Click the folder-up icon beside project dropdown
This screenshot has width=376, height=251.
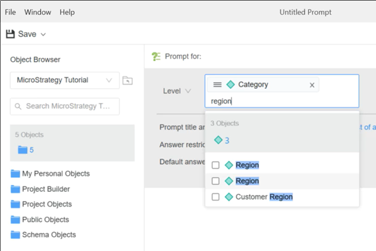coord(128,80)
